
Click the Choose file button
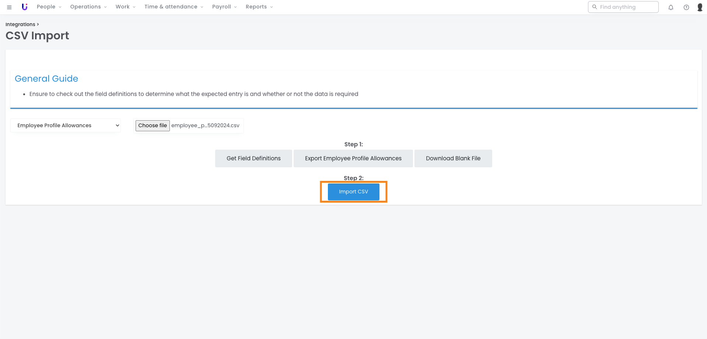tap(153, 125)
